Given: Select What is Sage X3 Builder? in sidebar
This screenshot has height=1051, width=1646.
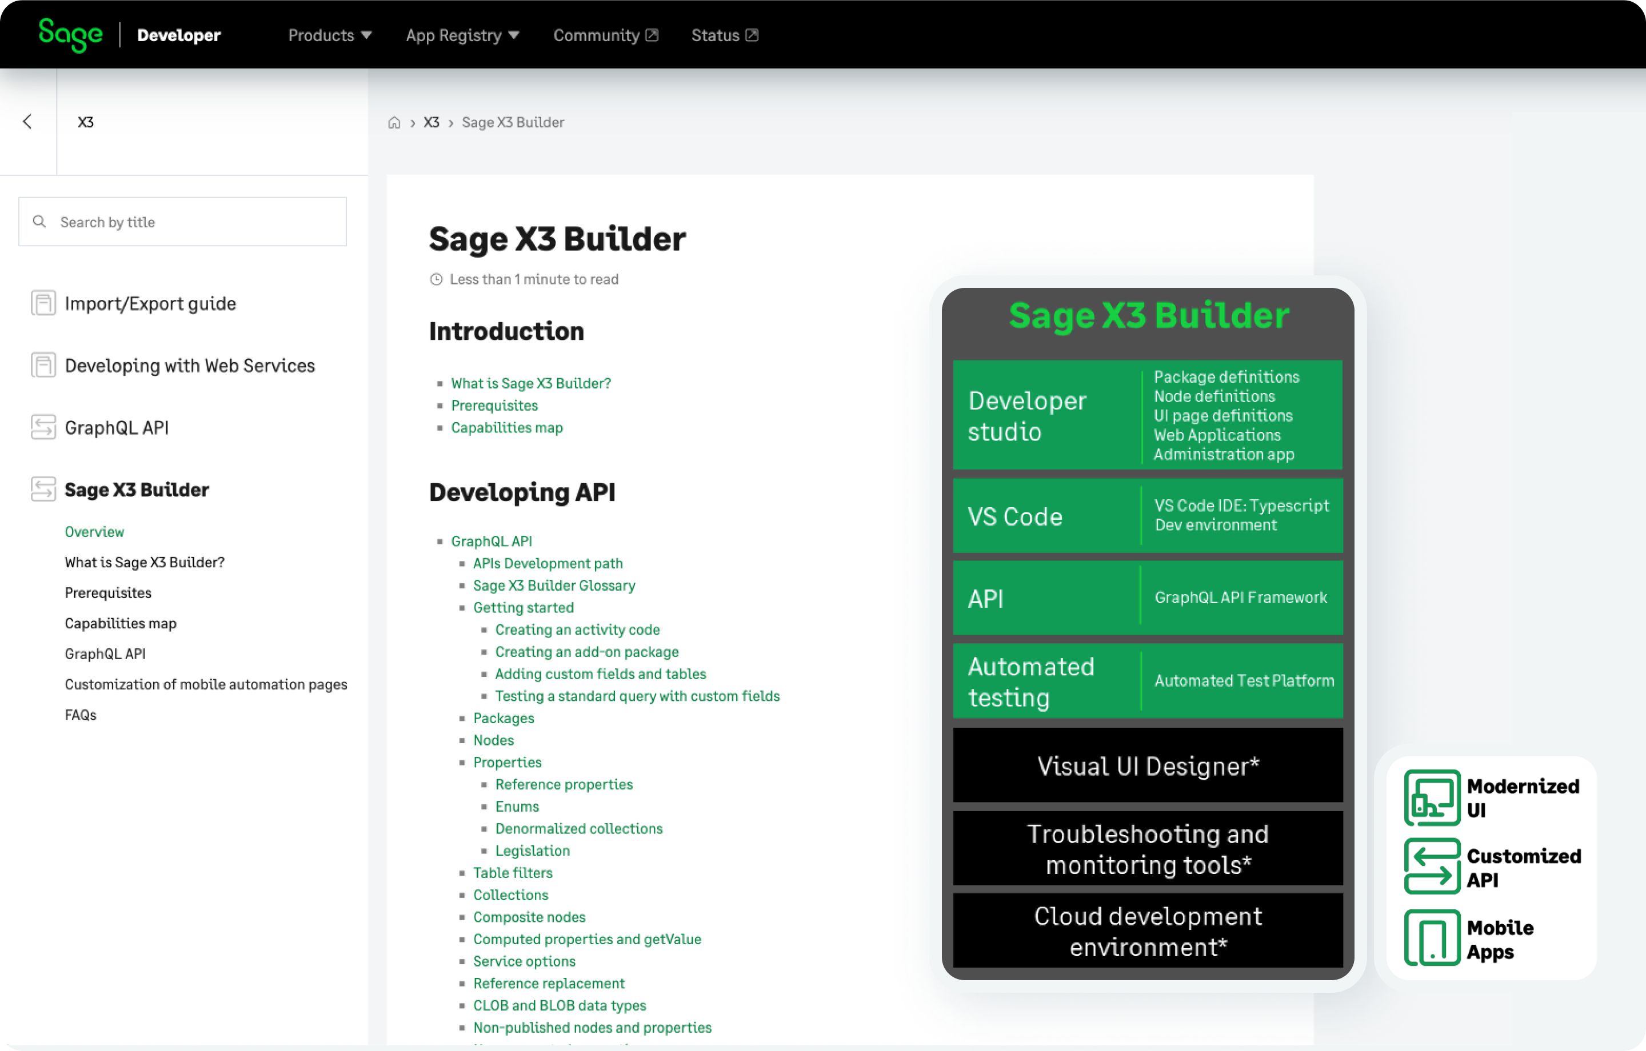Looking at the screenshot, I should 144,561.
